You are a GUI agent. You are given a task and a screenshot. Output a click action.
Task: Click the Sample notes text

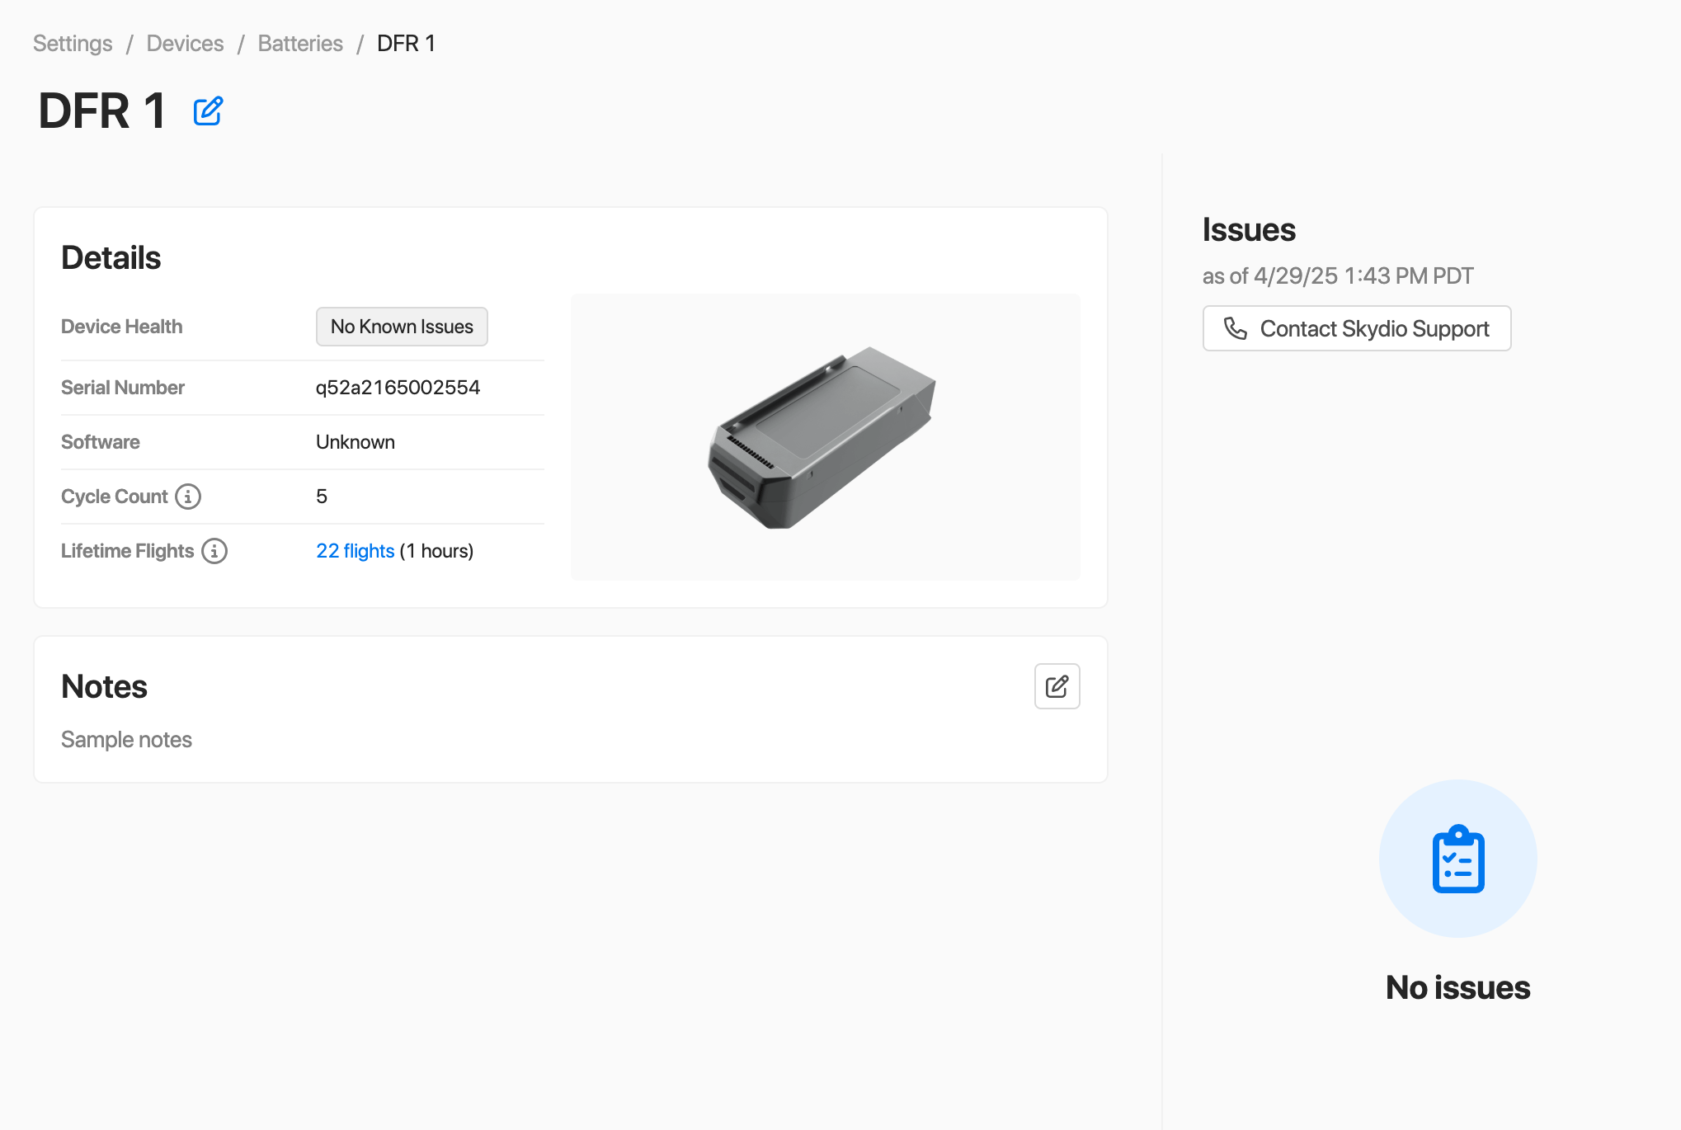[126, 740]
